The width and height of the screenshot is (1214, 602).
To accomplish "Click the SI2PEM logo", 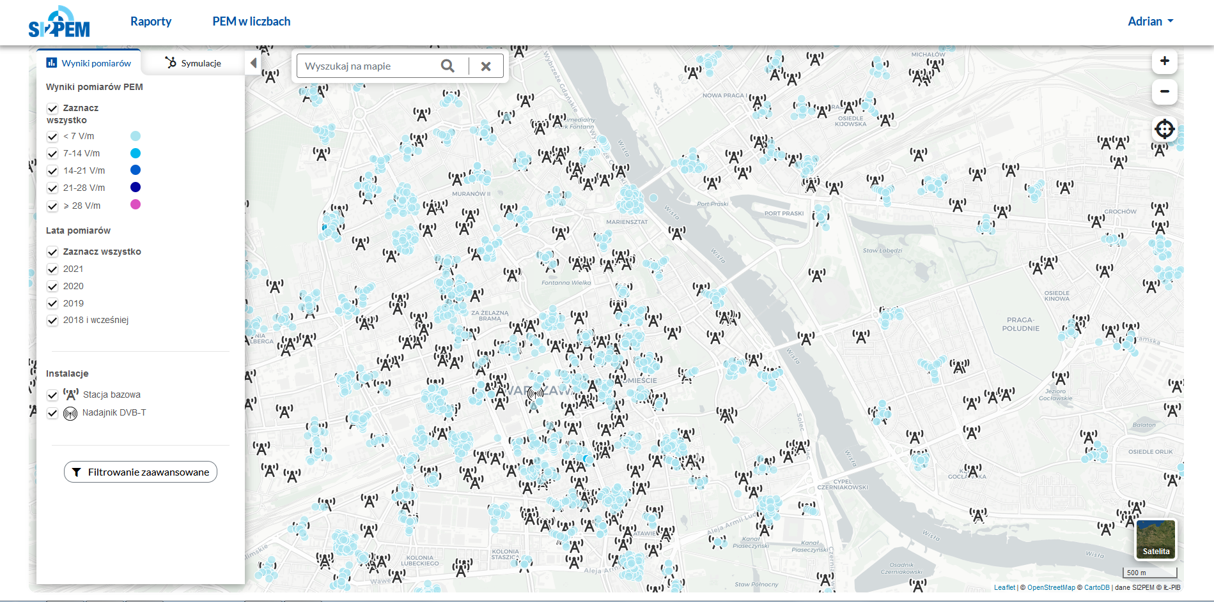I will point(59,22).
